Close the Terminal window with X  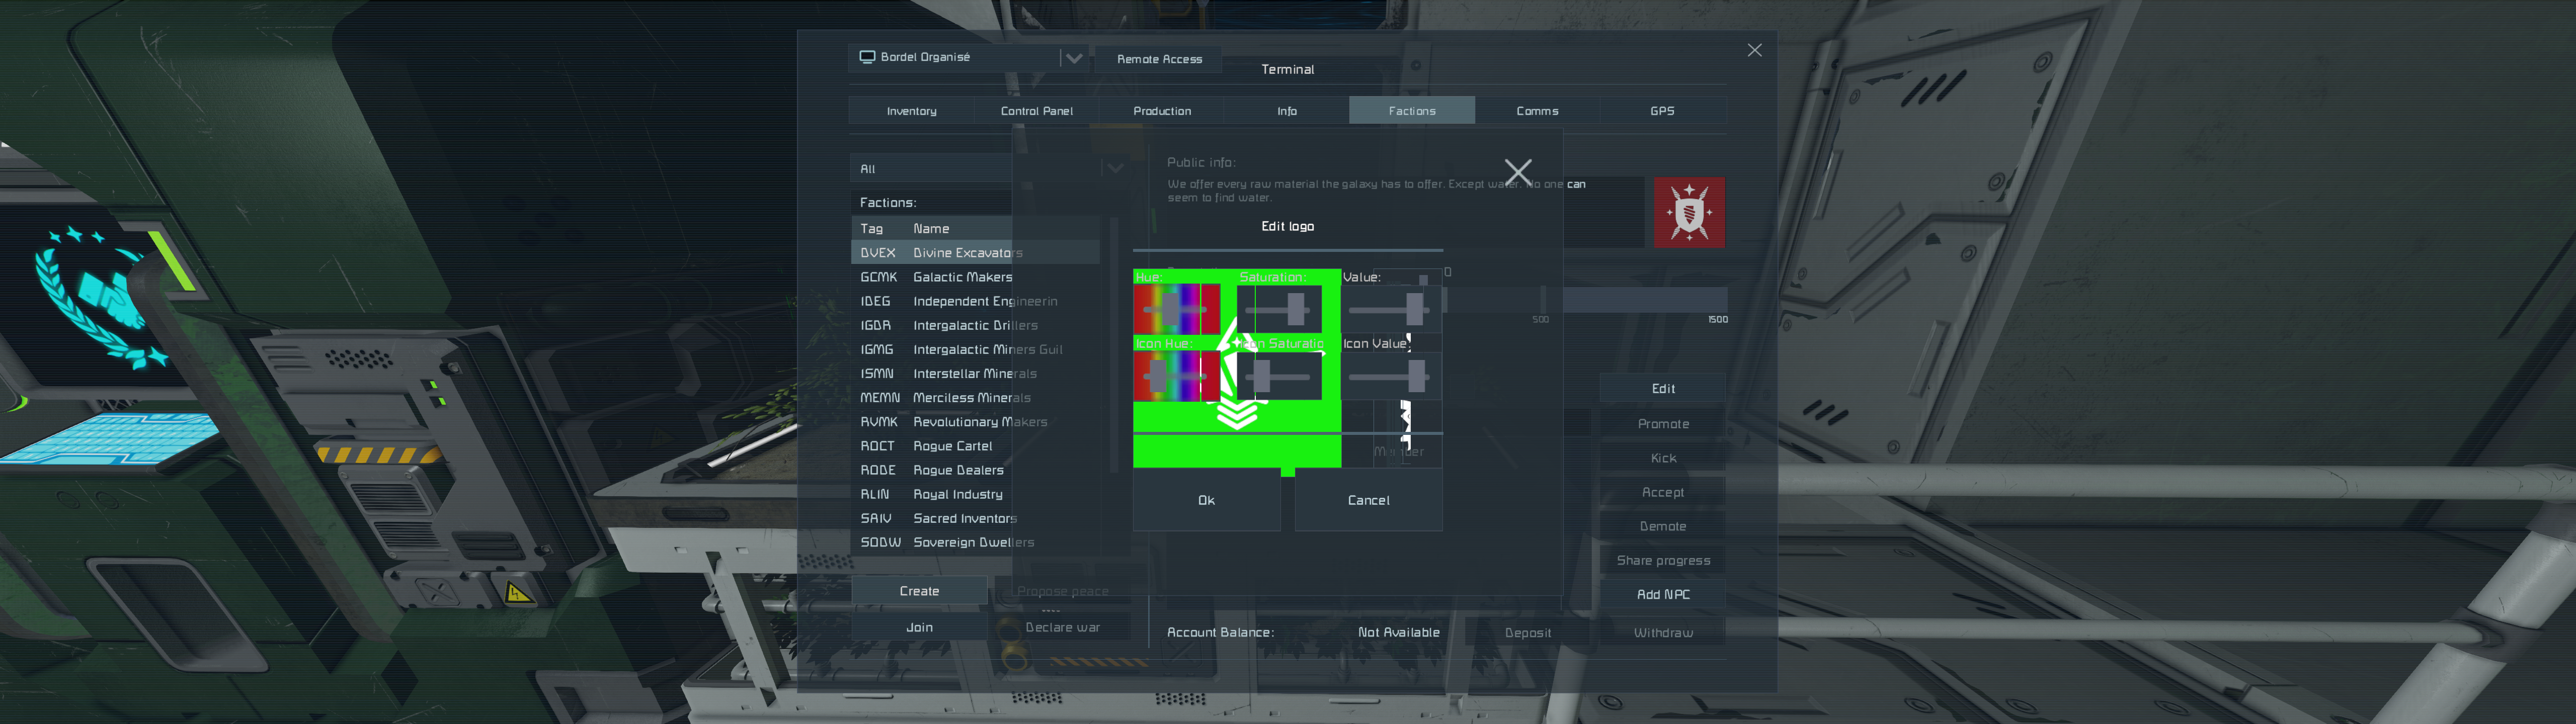click(x=1754, y=50)
